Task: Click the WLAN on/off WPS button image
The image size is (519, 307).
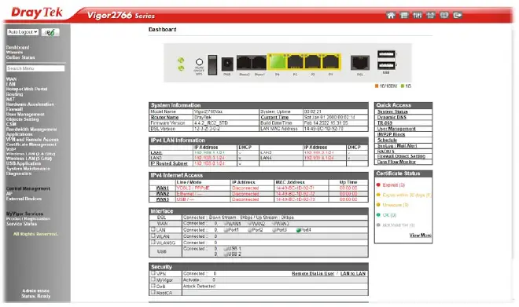Action: pyautogui.click(x=199, y=62)
